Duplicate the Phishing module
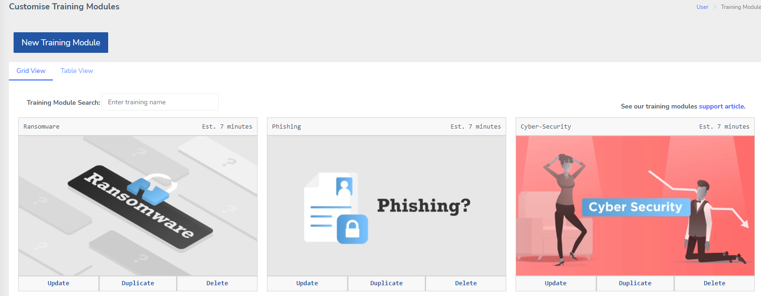761x296 pixels. (386, 283)
